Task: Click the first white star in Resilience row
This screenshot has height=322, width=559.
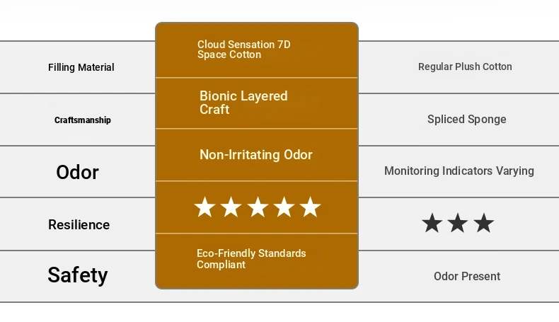Action: [x=204, y=207]
